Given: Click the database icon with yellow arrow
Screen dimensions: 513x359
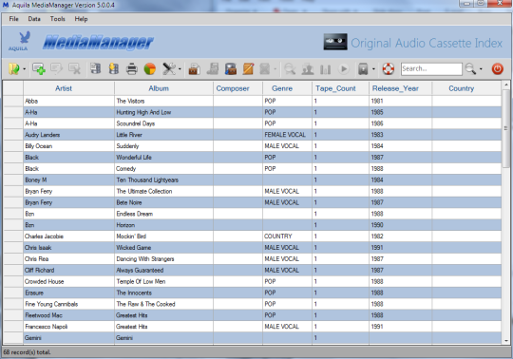Looking at the screenshot, I should tap(114, 68).
